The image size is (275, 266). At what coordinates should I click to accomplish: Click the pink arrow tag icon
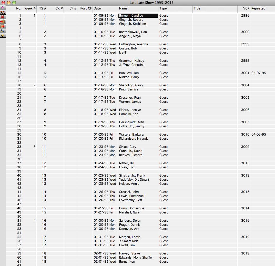pyautogui.click(x=3, y=8)
